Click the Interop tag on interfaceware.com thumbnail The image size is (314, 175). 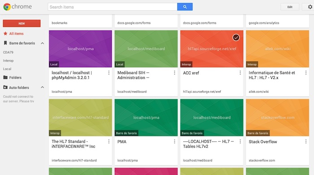(x=55, y=133)
